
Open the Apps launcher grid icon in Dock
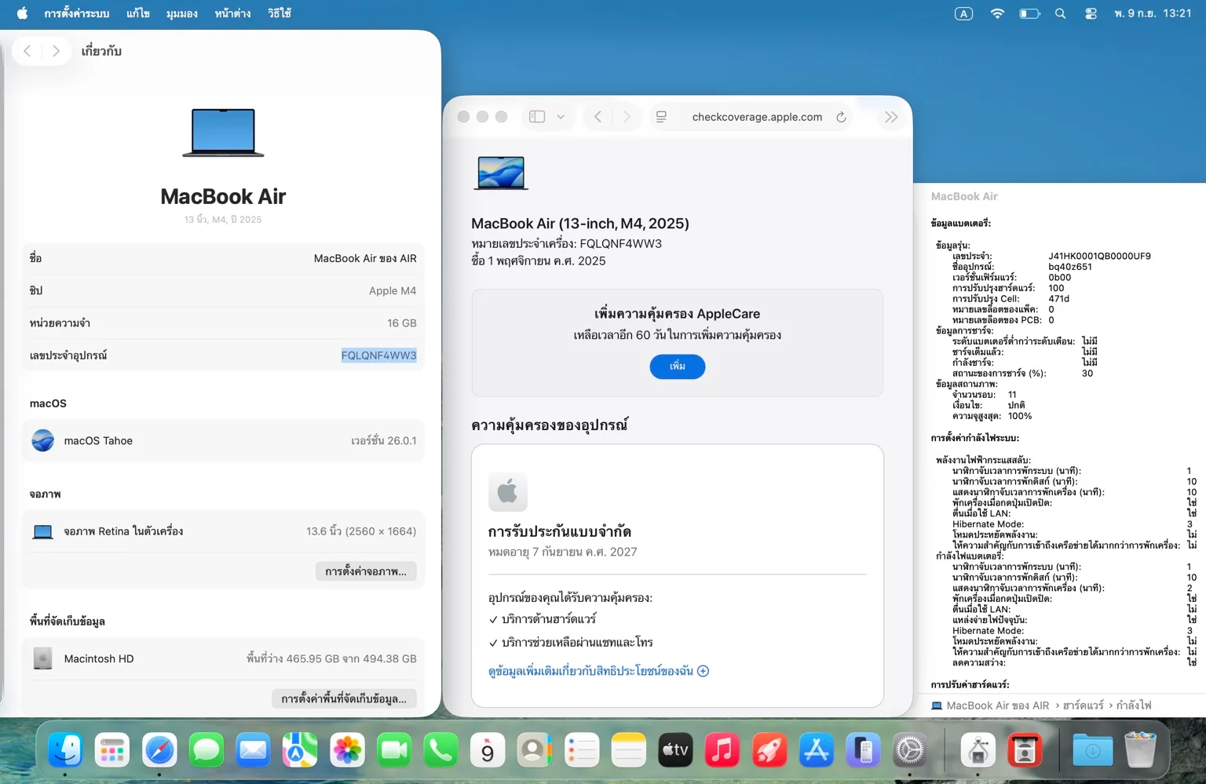[x=112, y=751]
